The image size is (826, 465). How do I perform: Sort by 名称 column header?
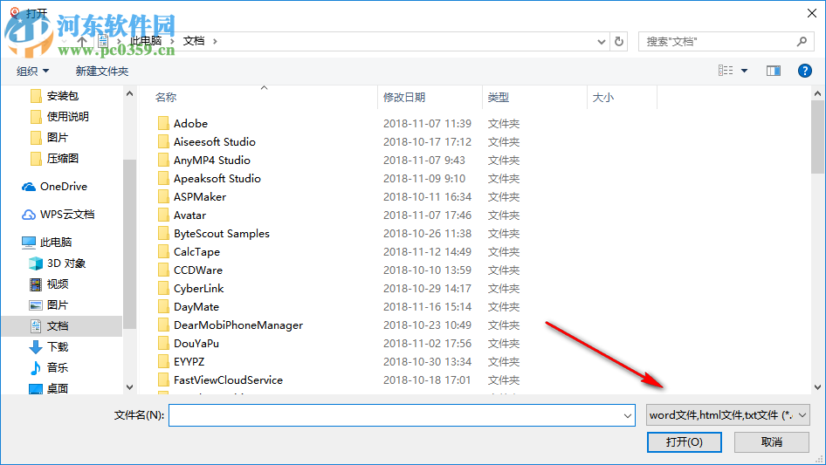tap(166, 98)
